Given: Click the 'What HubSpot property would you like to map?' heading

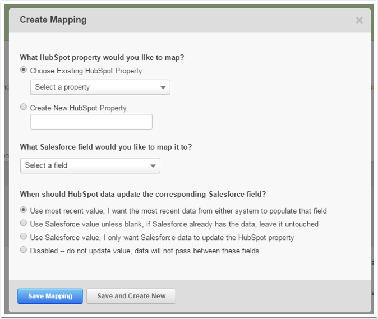Looking at the screenshot, I should (102, 58).
